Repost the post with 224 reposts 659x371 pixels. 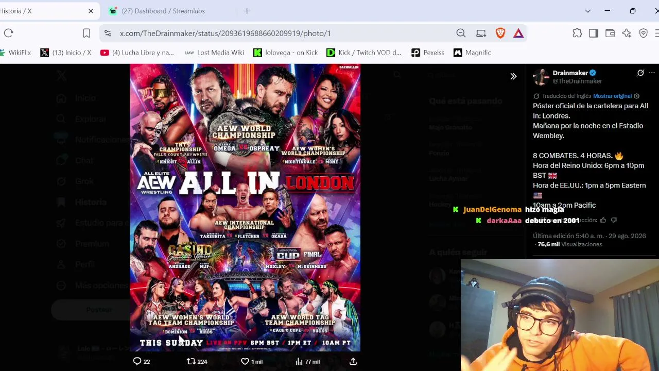coord(197,361)
